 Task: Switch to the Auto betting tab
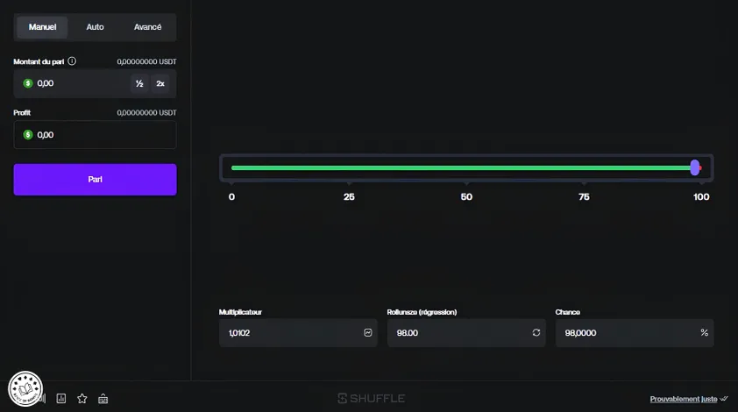tap(95, 27)
